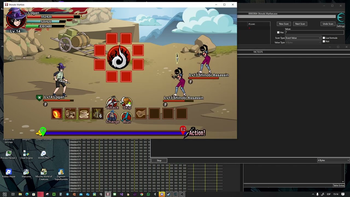Open Miscrits World of Creatures shortcut
350x197 pixels.
click(x=43, y=175)
